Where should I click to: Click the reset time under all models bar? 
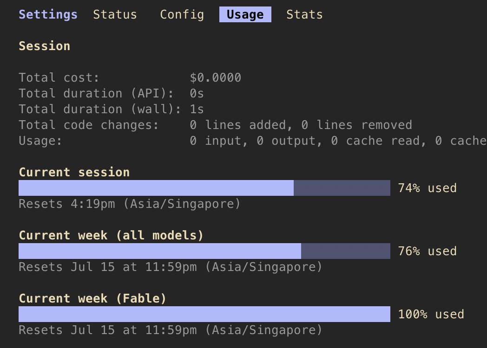point(171,267)
